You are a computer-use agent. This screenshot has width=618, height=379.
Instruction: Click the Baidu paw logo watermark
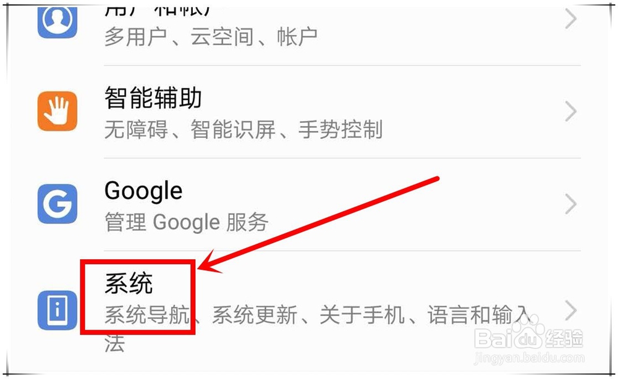pyautogui.click(x=528, y=331)
